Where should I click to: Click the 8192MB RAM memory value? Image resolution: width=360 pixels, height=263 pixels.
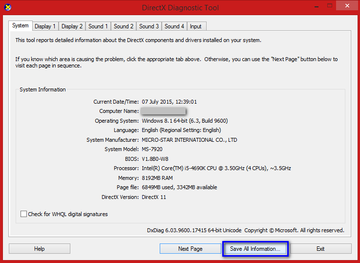(157, 178)
